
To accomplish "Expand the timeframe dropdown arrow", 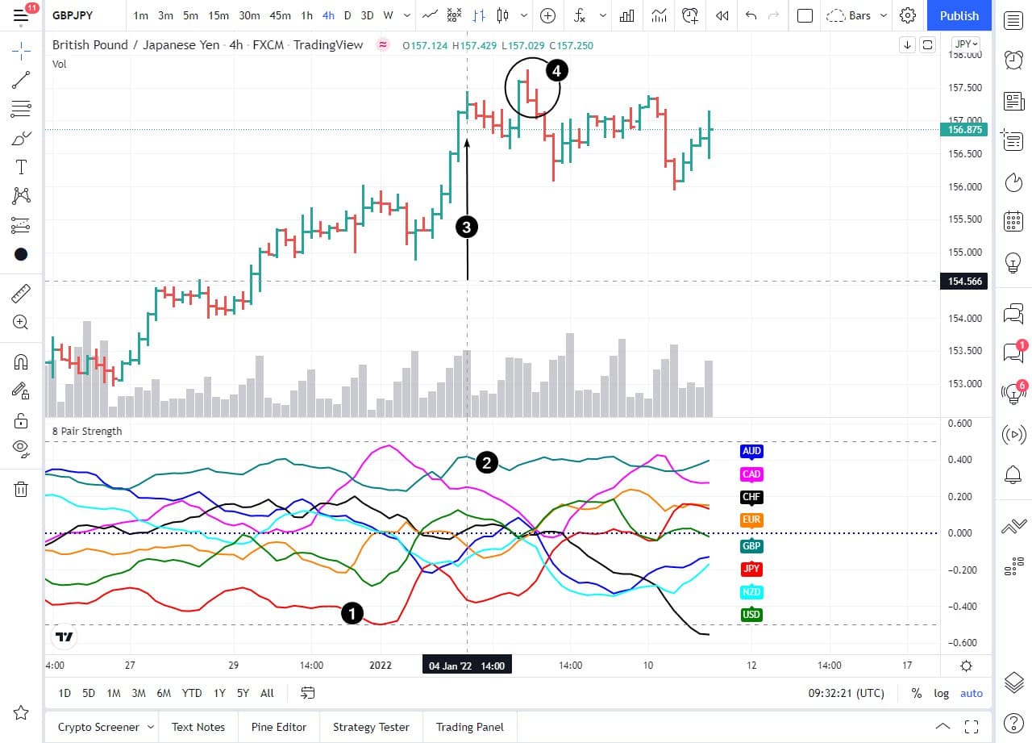I will tap(406, 15).
